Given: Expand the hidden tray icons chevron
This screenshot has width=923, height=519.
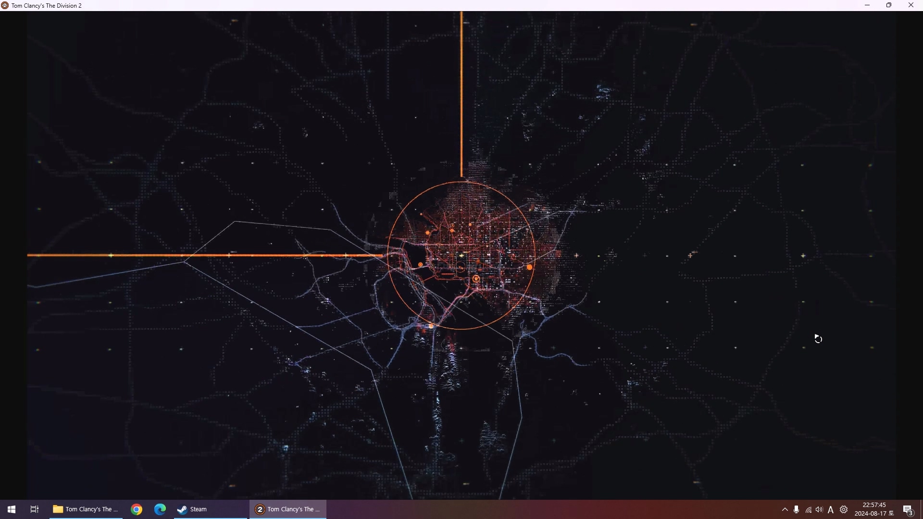Looking at the screenshot, I should point(785,509).
